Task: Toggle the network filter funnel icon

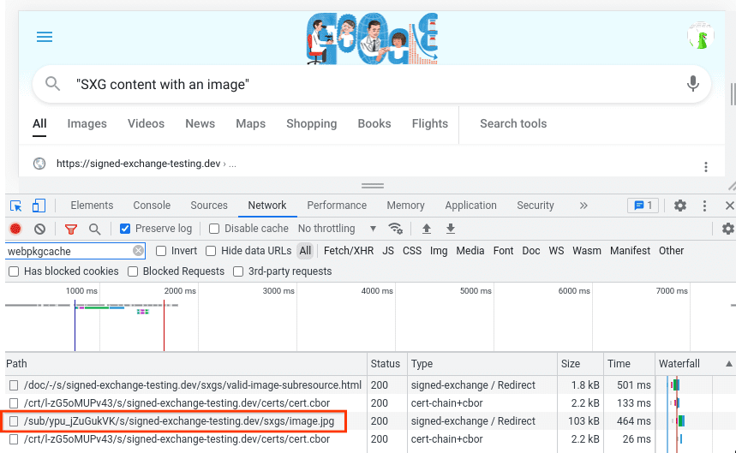Action: (x=71, y=229)
